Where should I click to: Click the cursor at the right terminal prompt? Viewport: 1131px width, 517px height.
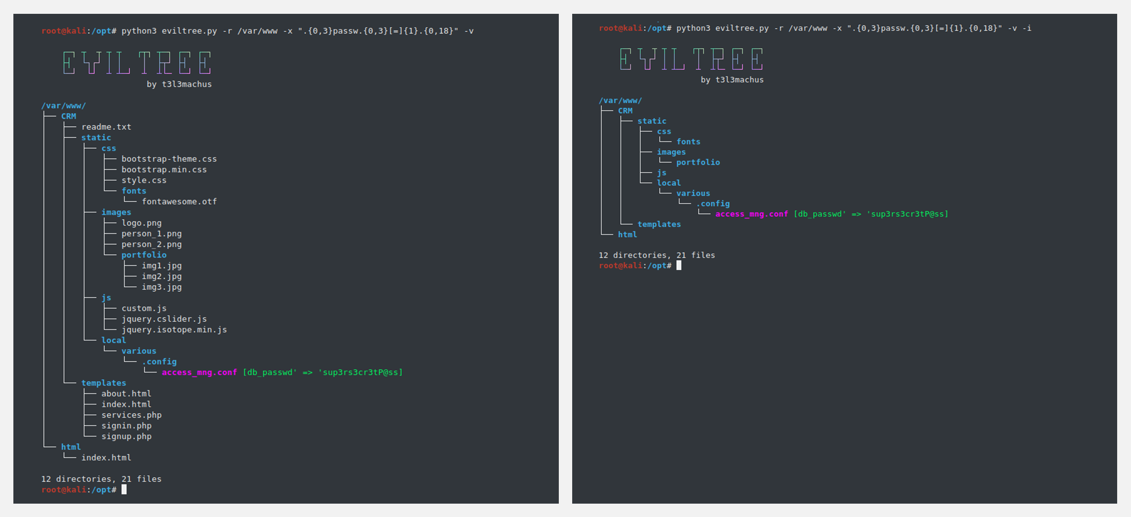pyautogui.click(x=679, y=265)
